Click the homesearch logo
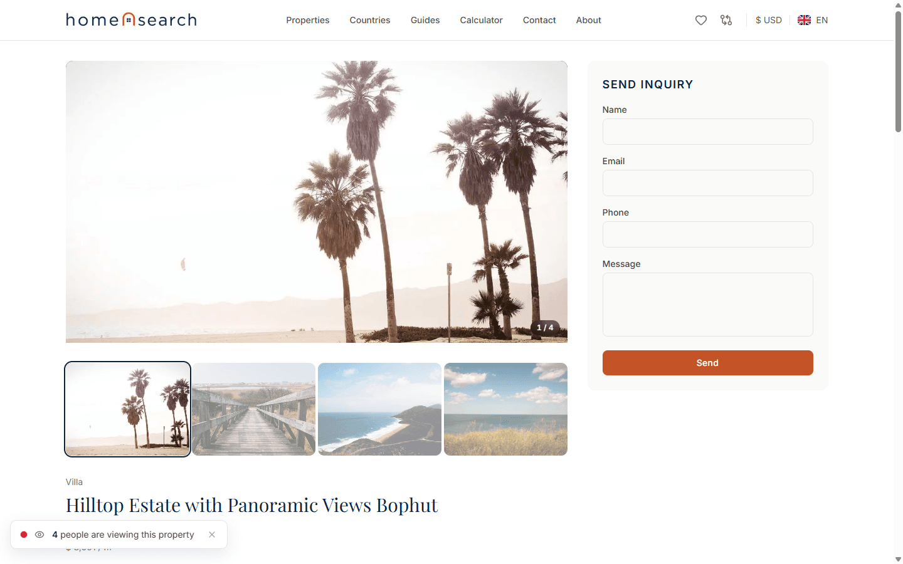Screen dimensions: 903x564 click(x=131, y=20)
